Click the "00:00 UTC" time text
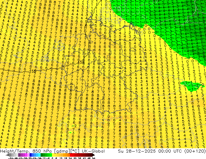This screenshot has width=206, height=159. point(170,151)
